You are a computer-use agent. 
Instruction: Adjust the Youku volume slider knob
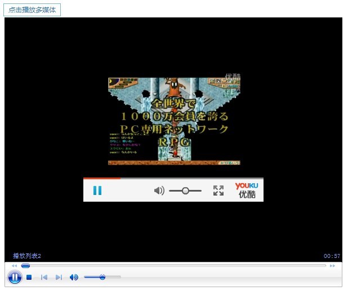coord(185,190)
